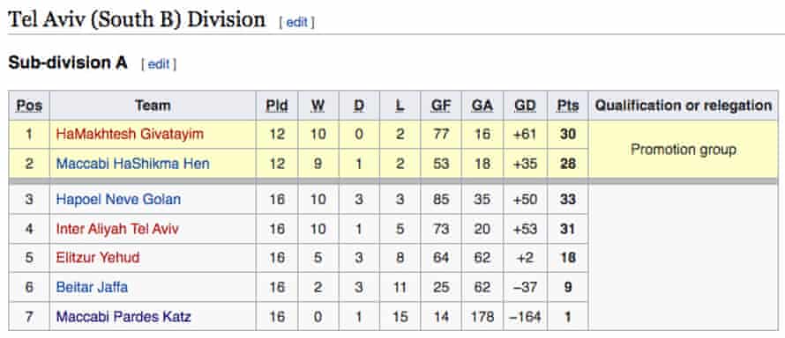The height and width of the screenshot is (338, 785).
Task: Open the Hapoel Neve Golan team page
Action: [x=118, y=199]
